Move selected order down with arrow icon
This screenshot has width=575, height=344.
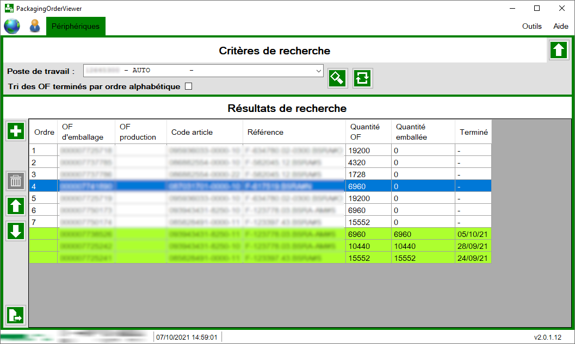click(x=15, y=231)
